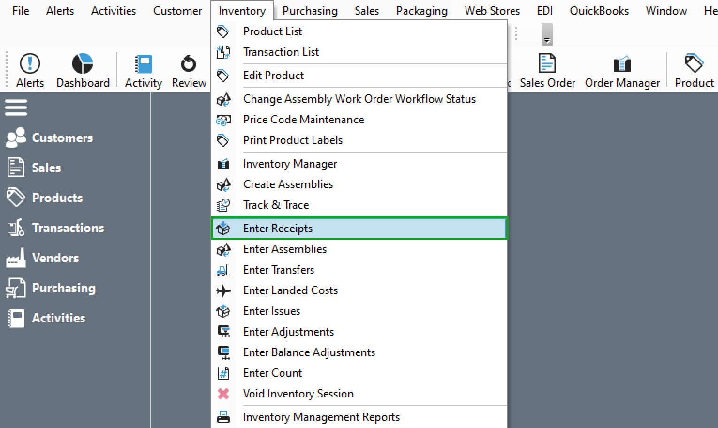Open Sales Order from the toolbar
718x428 pixels.
547,64
